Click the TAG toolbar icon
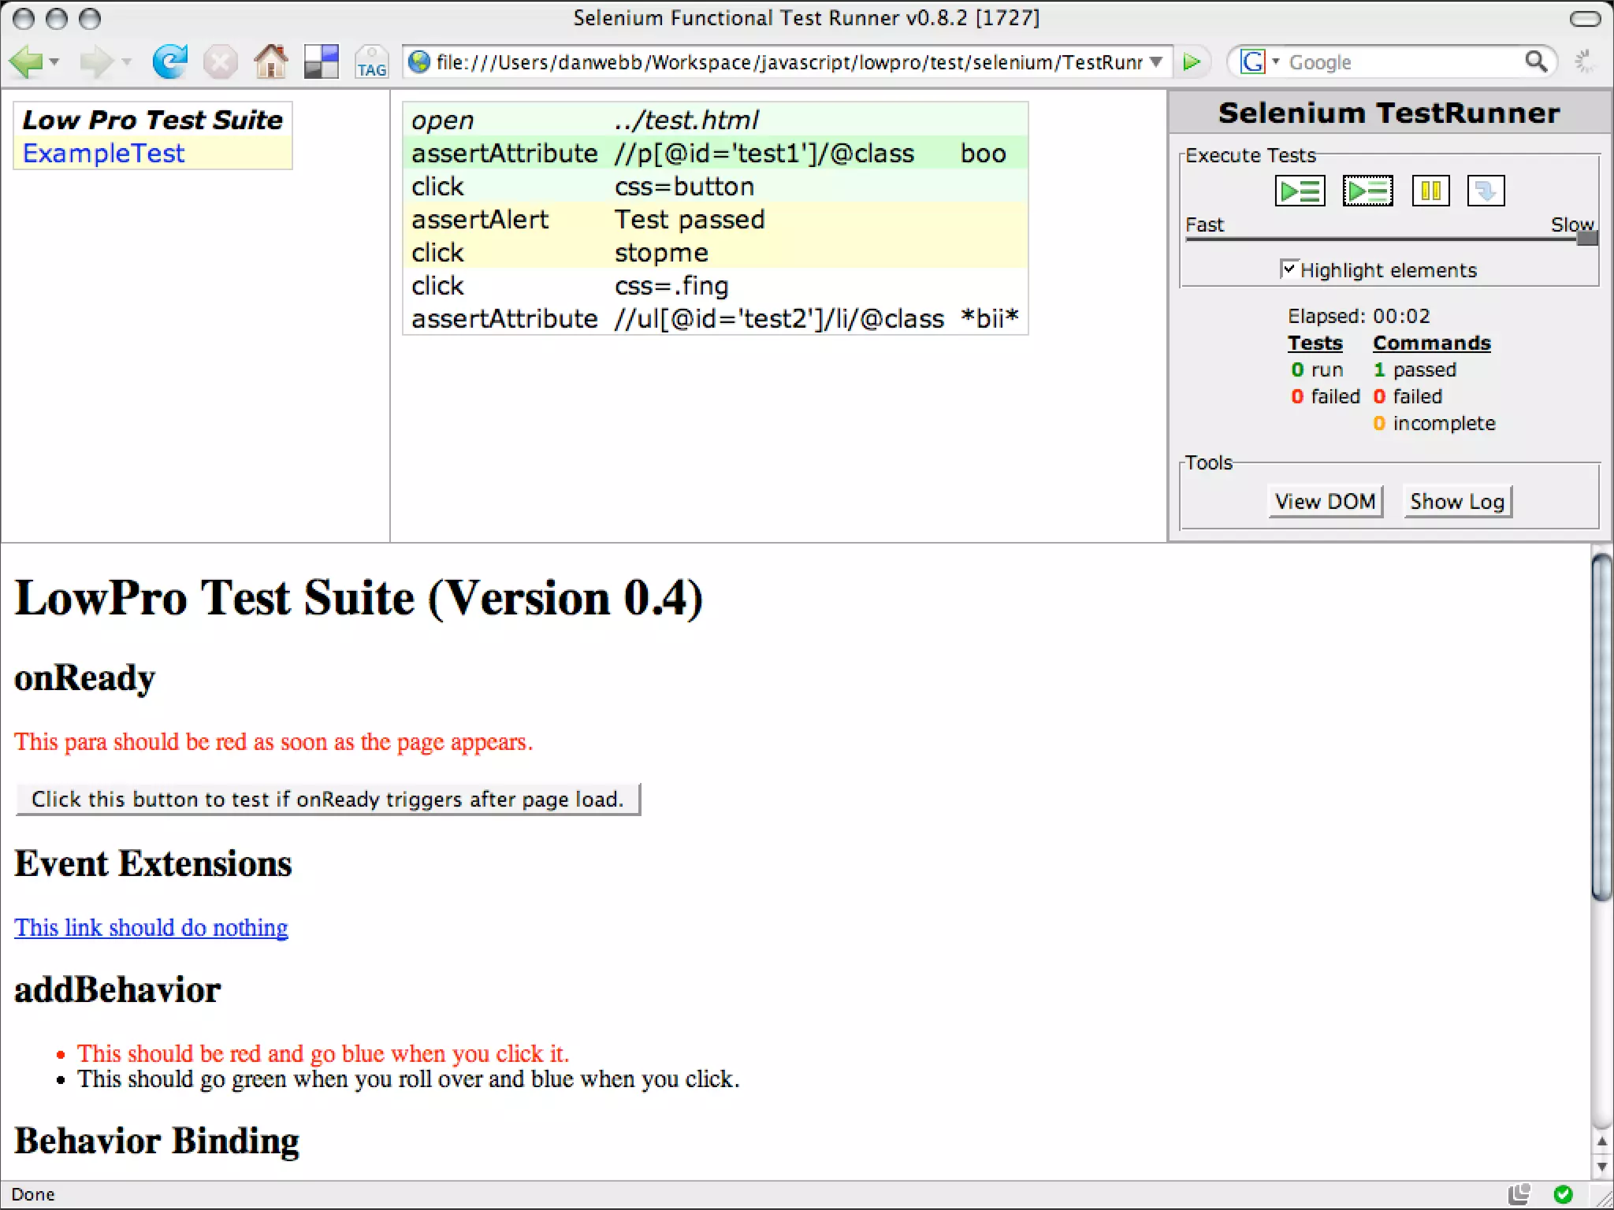Screen dimensions: 1614x1210 [x=371, y=61]
